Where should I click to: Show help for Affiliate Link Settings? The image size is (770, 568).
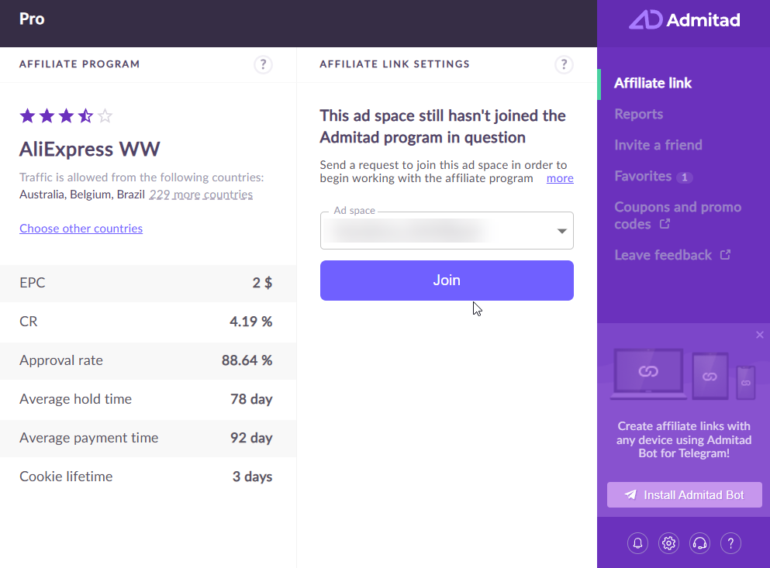(564, 64)
